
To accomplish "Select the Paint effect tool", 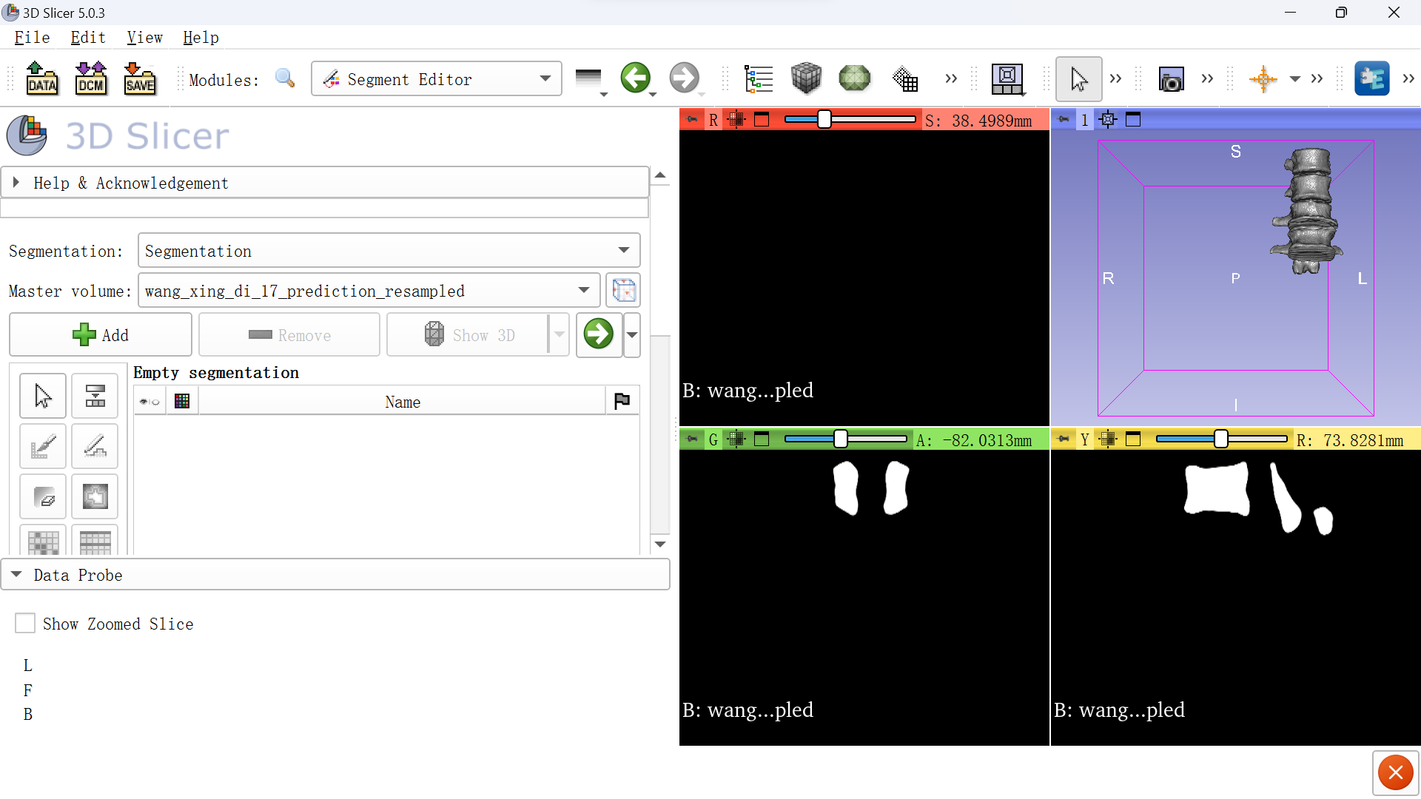I will (x=43, y=446).
